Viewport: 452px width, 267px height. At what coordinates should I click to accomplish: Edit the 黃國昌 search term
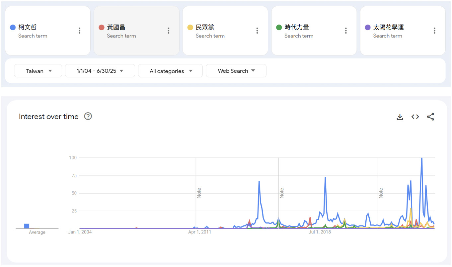116,27
